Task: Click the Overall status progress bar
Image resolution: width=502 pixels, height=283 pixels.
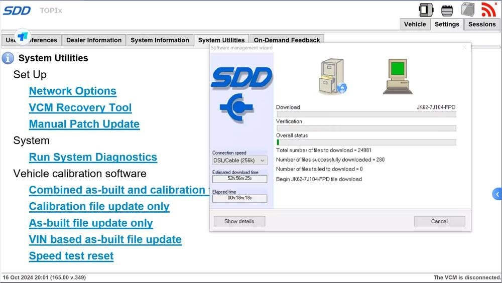Action: 366,142
